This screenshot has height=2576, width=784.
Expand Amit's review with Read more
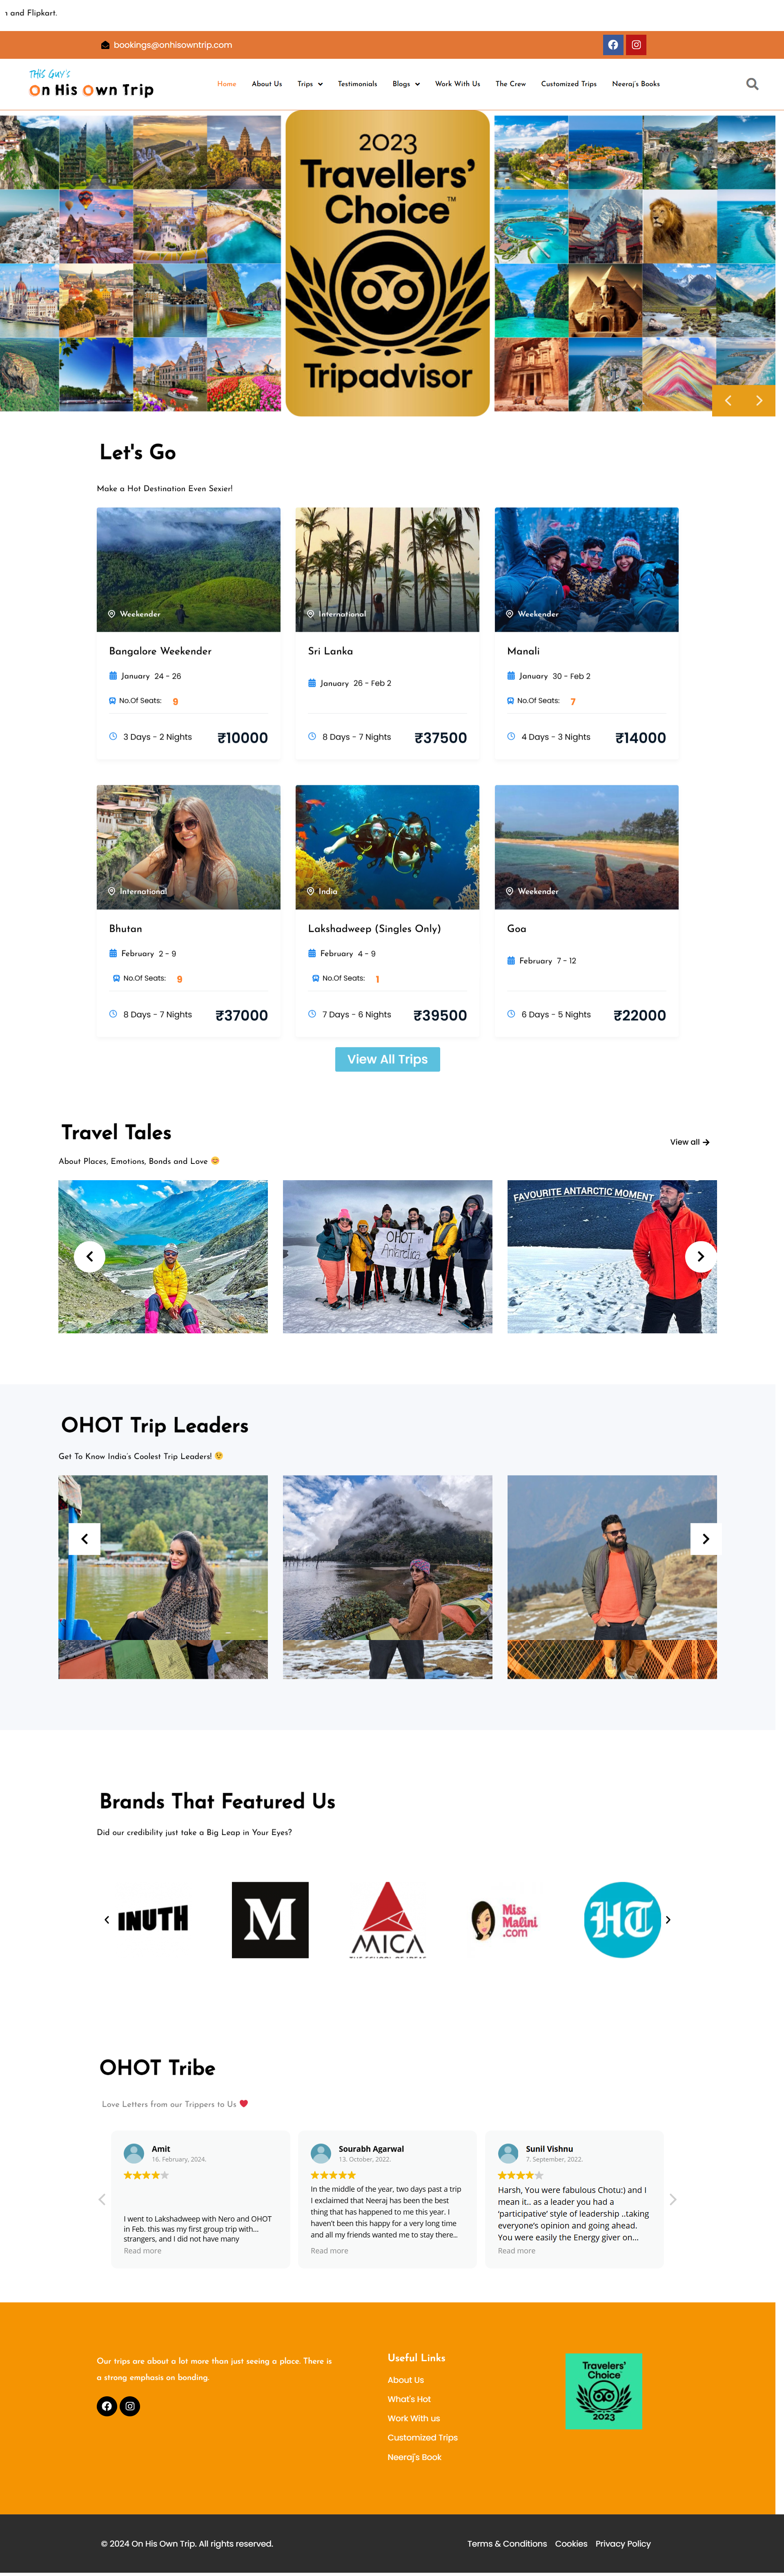[x=142, y=2251]
